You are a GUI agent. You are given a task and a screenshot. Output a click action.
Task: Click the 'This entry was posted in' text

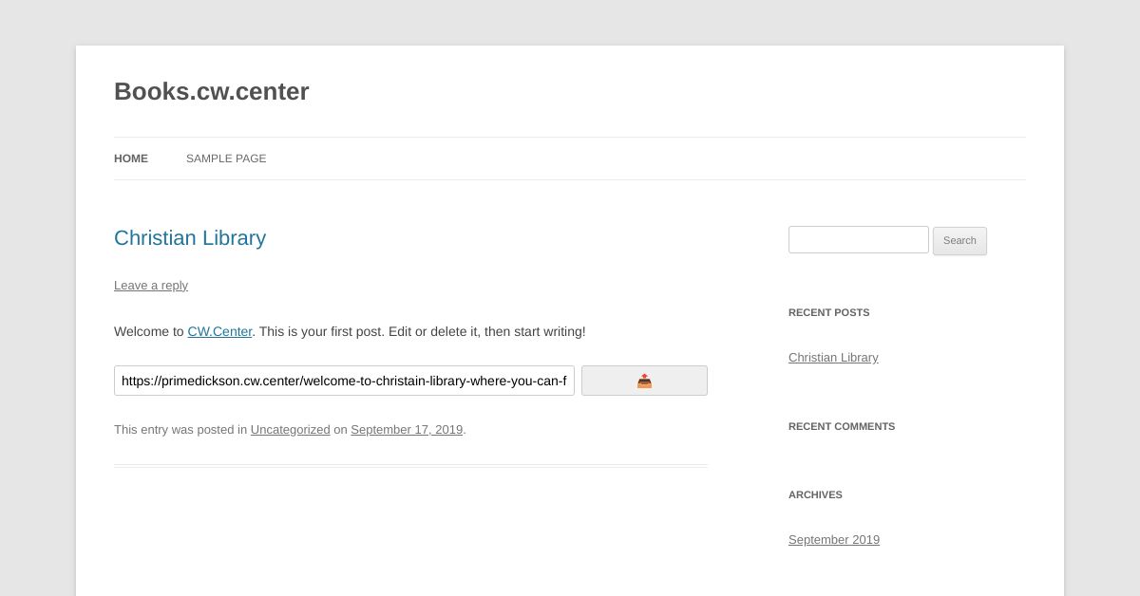click(x=180, y=430)
